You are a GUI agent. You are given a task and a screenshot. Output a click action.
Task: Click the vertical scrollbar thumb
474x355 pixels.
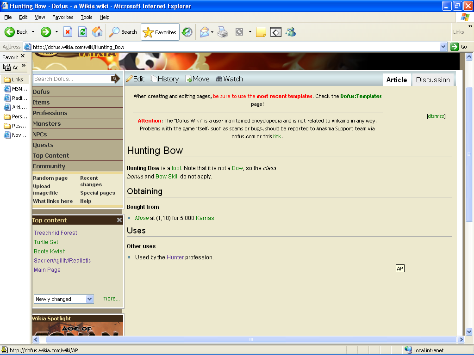point(469,154)
